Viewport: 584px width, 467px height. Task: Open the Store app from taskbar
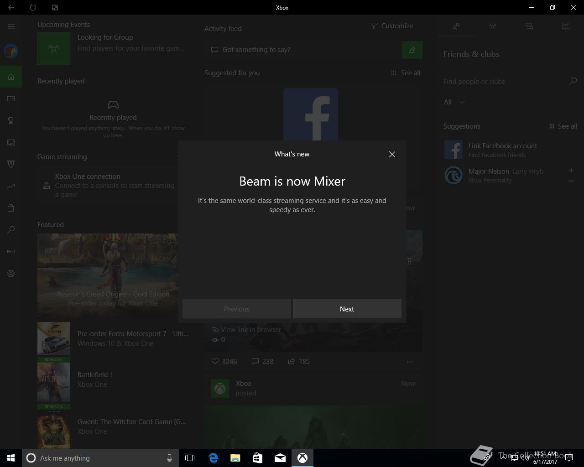[x=257, y=458]
